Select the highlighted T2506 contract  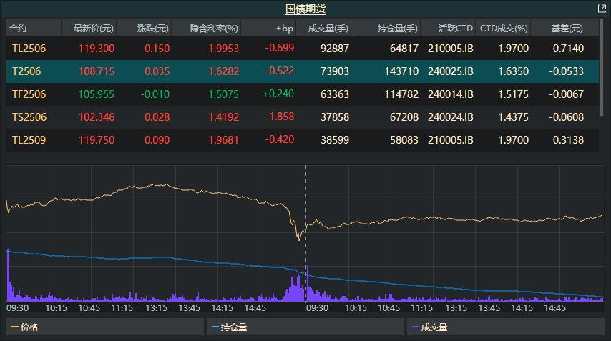(29, 71)
